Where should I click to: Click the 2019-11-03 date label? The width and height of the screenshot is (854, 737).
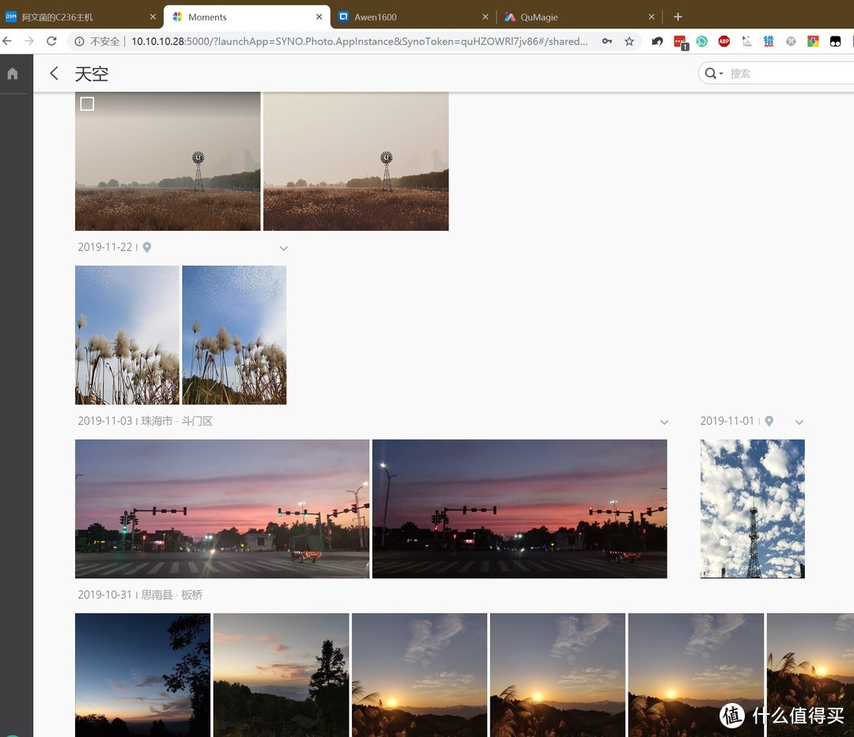coord(105,421)
